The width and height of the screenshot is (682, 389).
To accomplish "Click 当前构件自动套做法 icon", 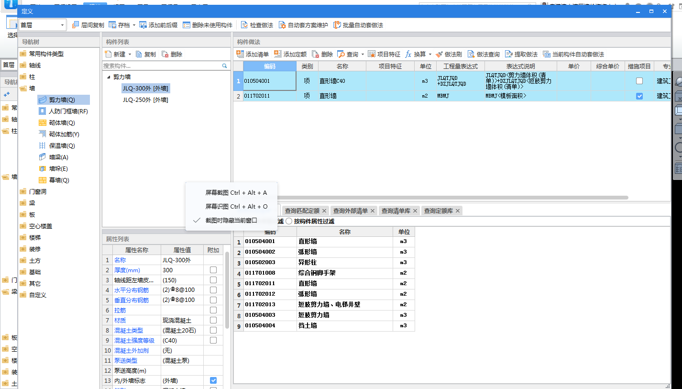I will pos(547,54).
